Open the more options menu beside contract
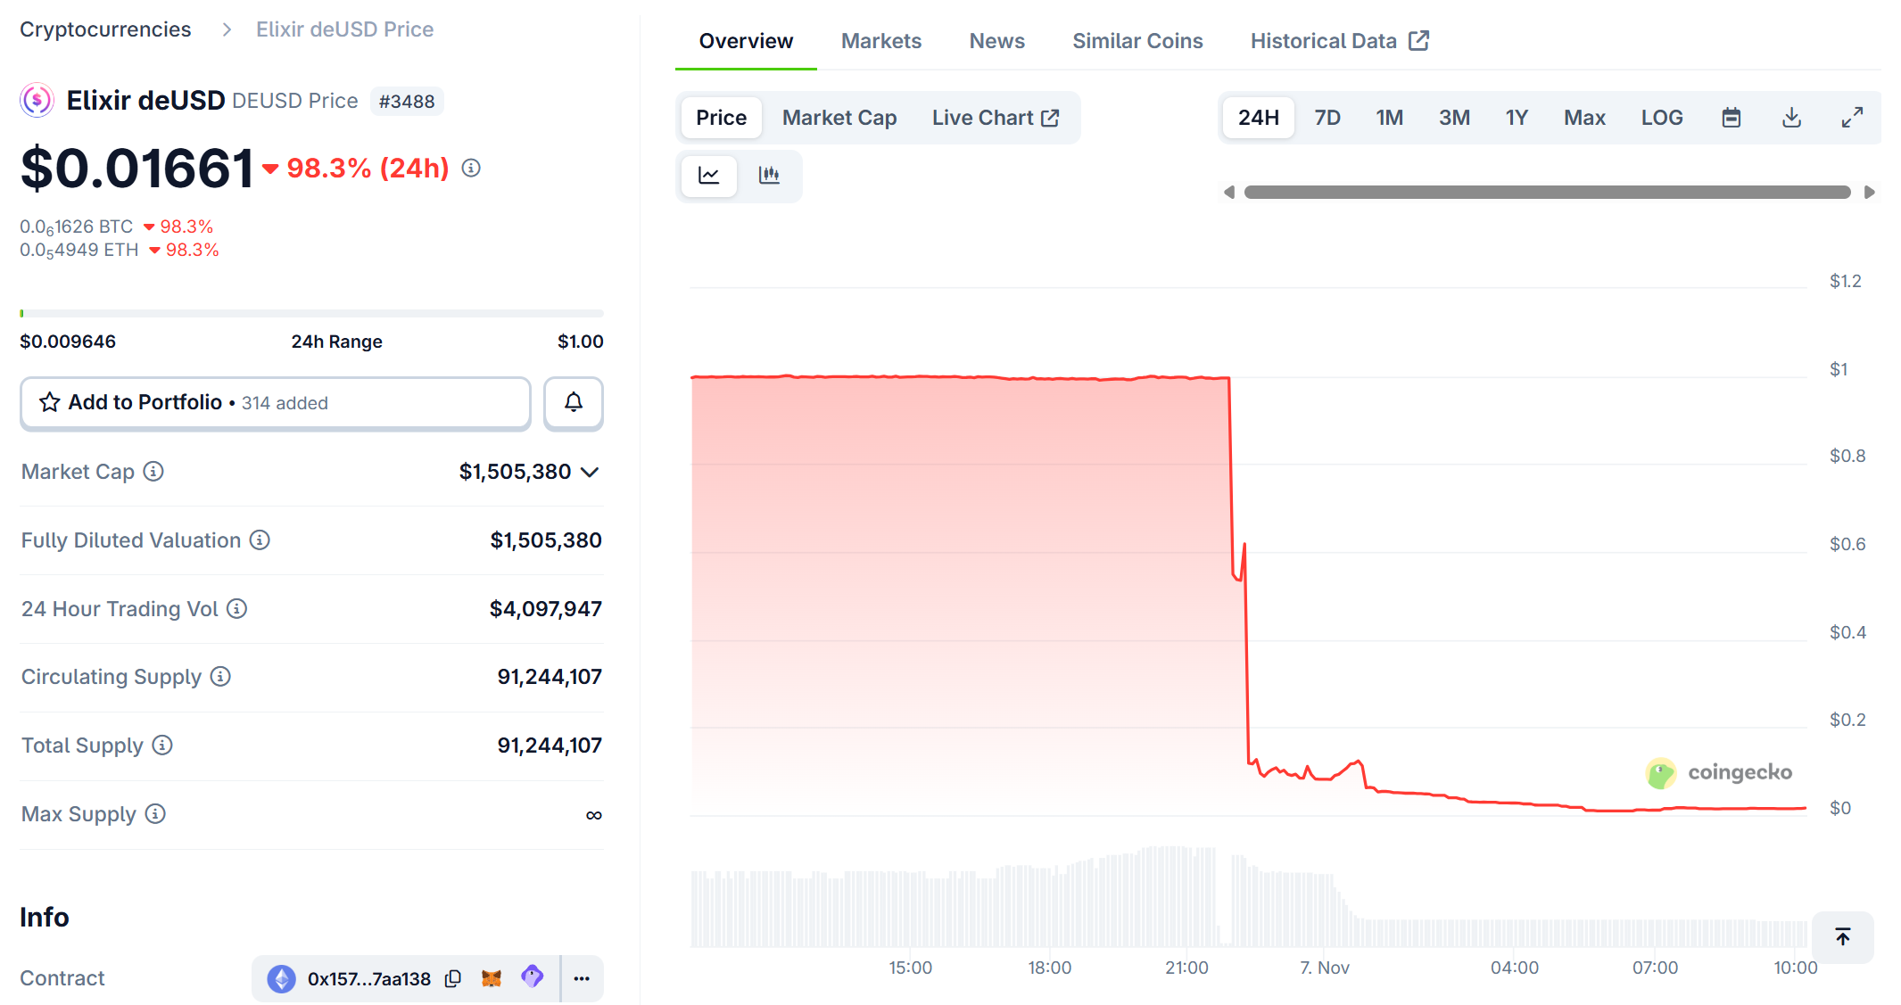 click(582, 978)
